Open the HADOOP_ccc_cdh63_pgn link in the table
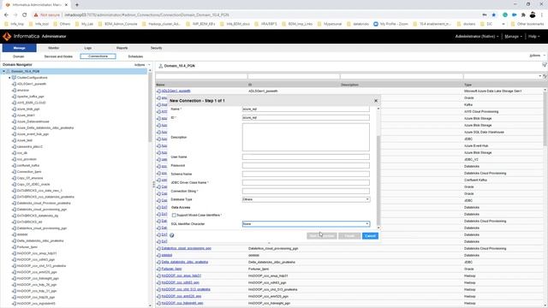This screenshot has height=308, width=548. pyautogui.click(x=181, y=283)
